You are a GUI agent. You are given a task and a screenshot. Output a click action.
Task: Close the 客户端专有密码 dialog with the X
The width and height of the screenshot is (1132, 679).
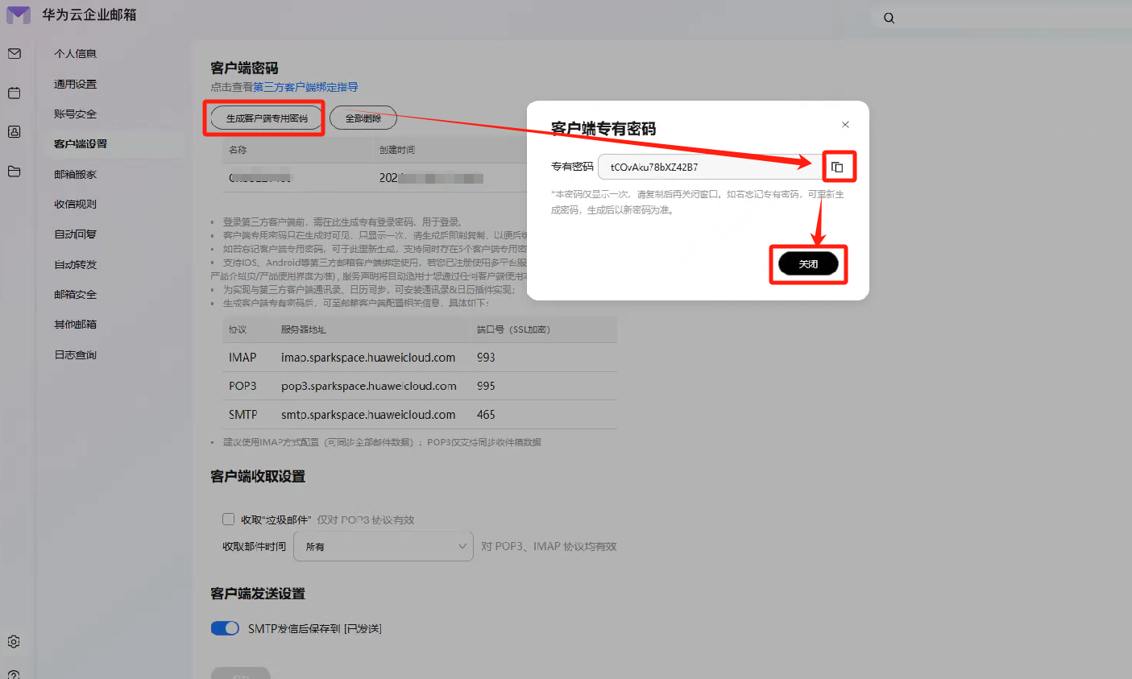(x=845, y=124)
